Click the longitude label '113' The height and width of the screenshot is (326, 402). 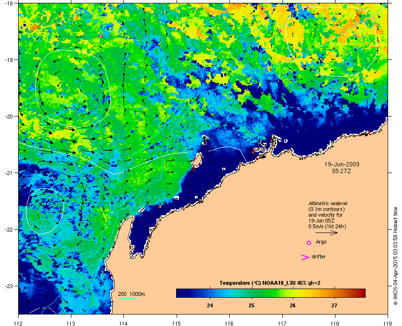[71, 324]
